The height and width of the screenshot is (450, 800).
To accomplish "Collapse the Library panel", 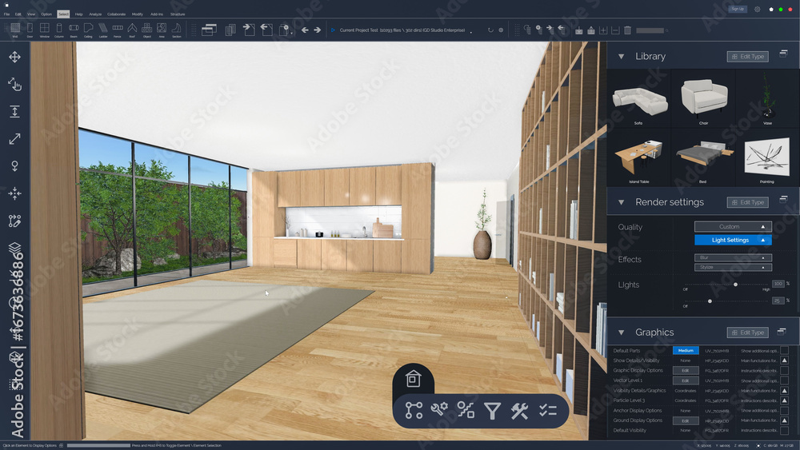I will coord(622,57).
